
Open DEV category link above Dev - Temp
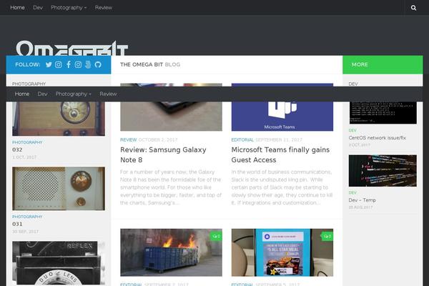click(x=352, y=193)
